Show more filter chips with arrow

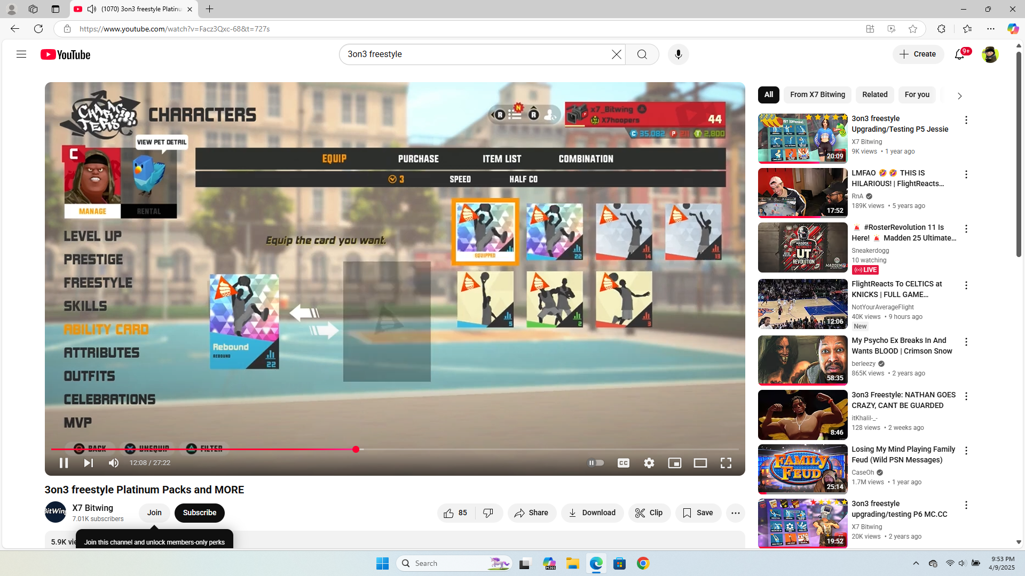click(x=959, y=96)
